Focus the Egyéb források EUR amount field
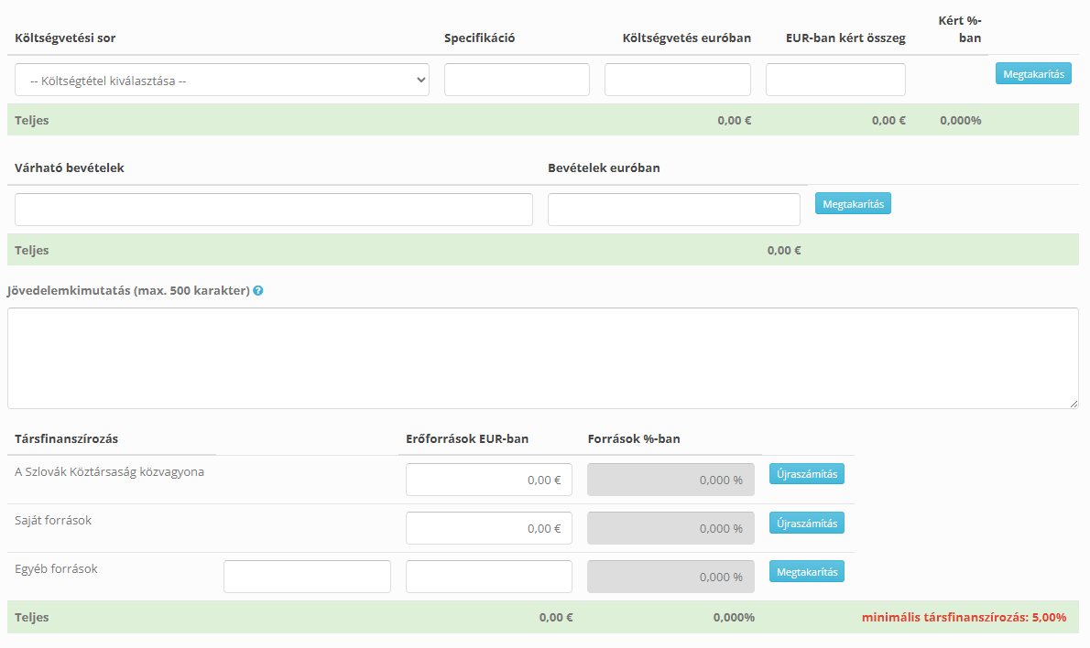This screenshot has width=1090, height=648. 488,577
